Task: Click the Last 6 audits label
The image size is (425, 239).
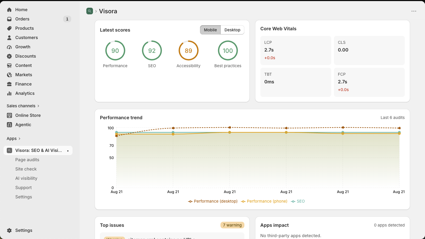Action: [x=393, y=118]
